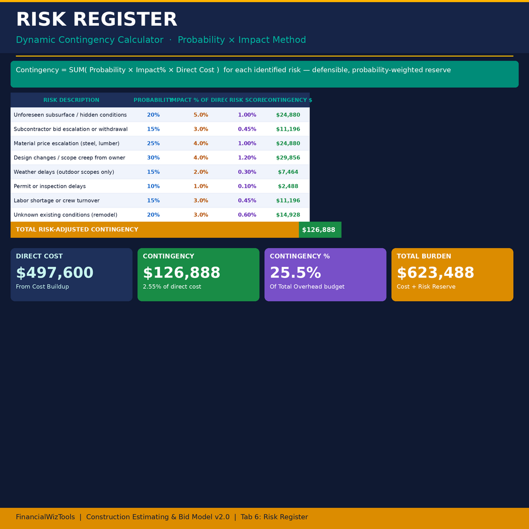The width and height of the screenshot is (529, 529).
Task: Click 20% probability for Unforeseen subsurface
Action: (x=153, y=115)
